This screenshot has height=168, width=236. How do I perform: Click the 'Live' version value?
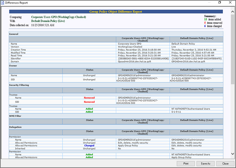click(x=173, y=47)
